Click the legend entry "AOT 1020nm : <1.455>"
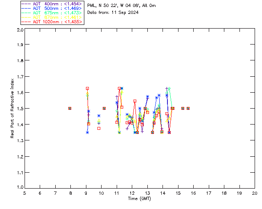Image resolution: width=262 pixels, height=209 pixels. (52, 22)
